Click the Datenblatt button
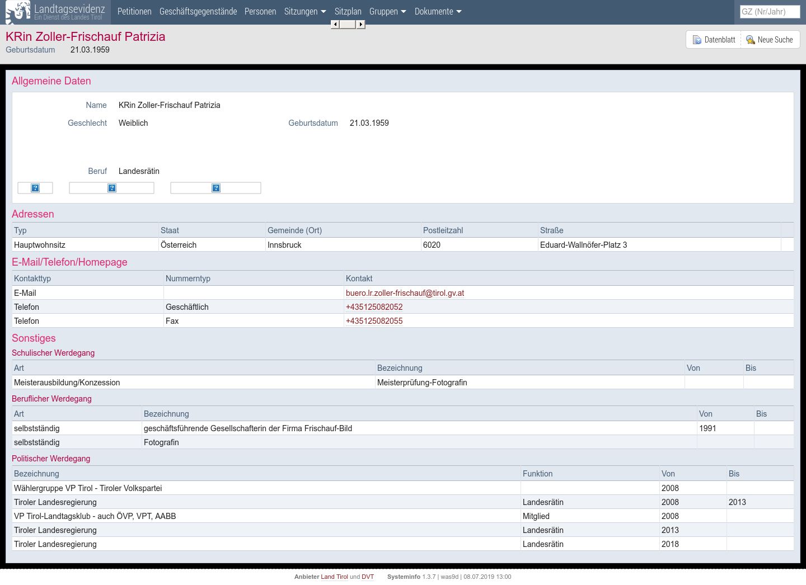Screen dimensions: 806x585 tap(714, 40)
